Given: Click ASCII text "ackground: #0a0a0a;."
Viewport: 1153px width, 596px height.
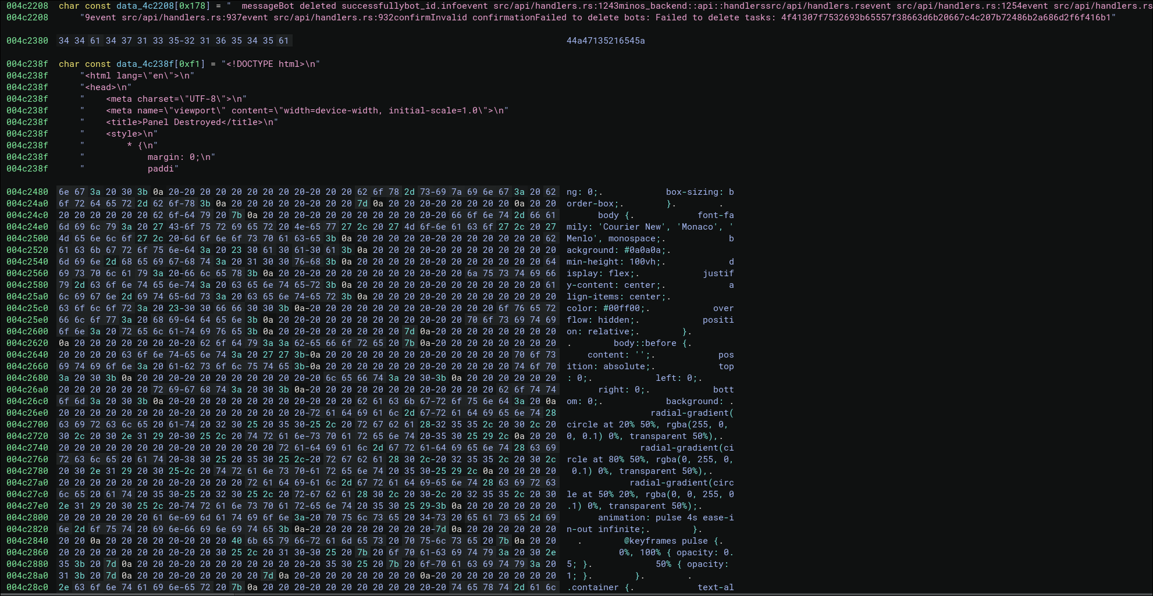Looking at the screenshot, I should [x=619, y=250].
